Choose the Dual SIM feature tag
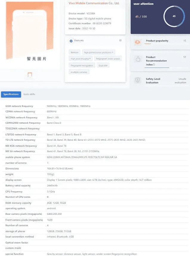The width and height of the screenshot is (190, 256). click(103, 65)
